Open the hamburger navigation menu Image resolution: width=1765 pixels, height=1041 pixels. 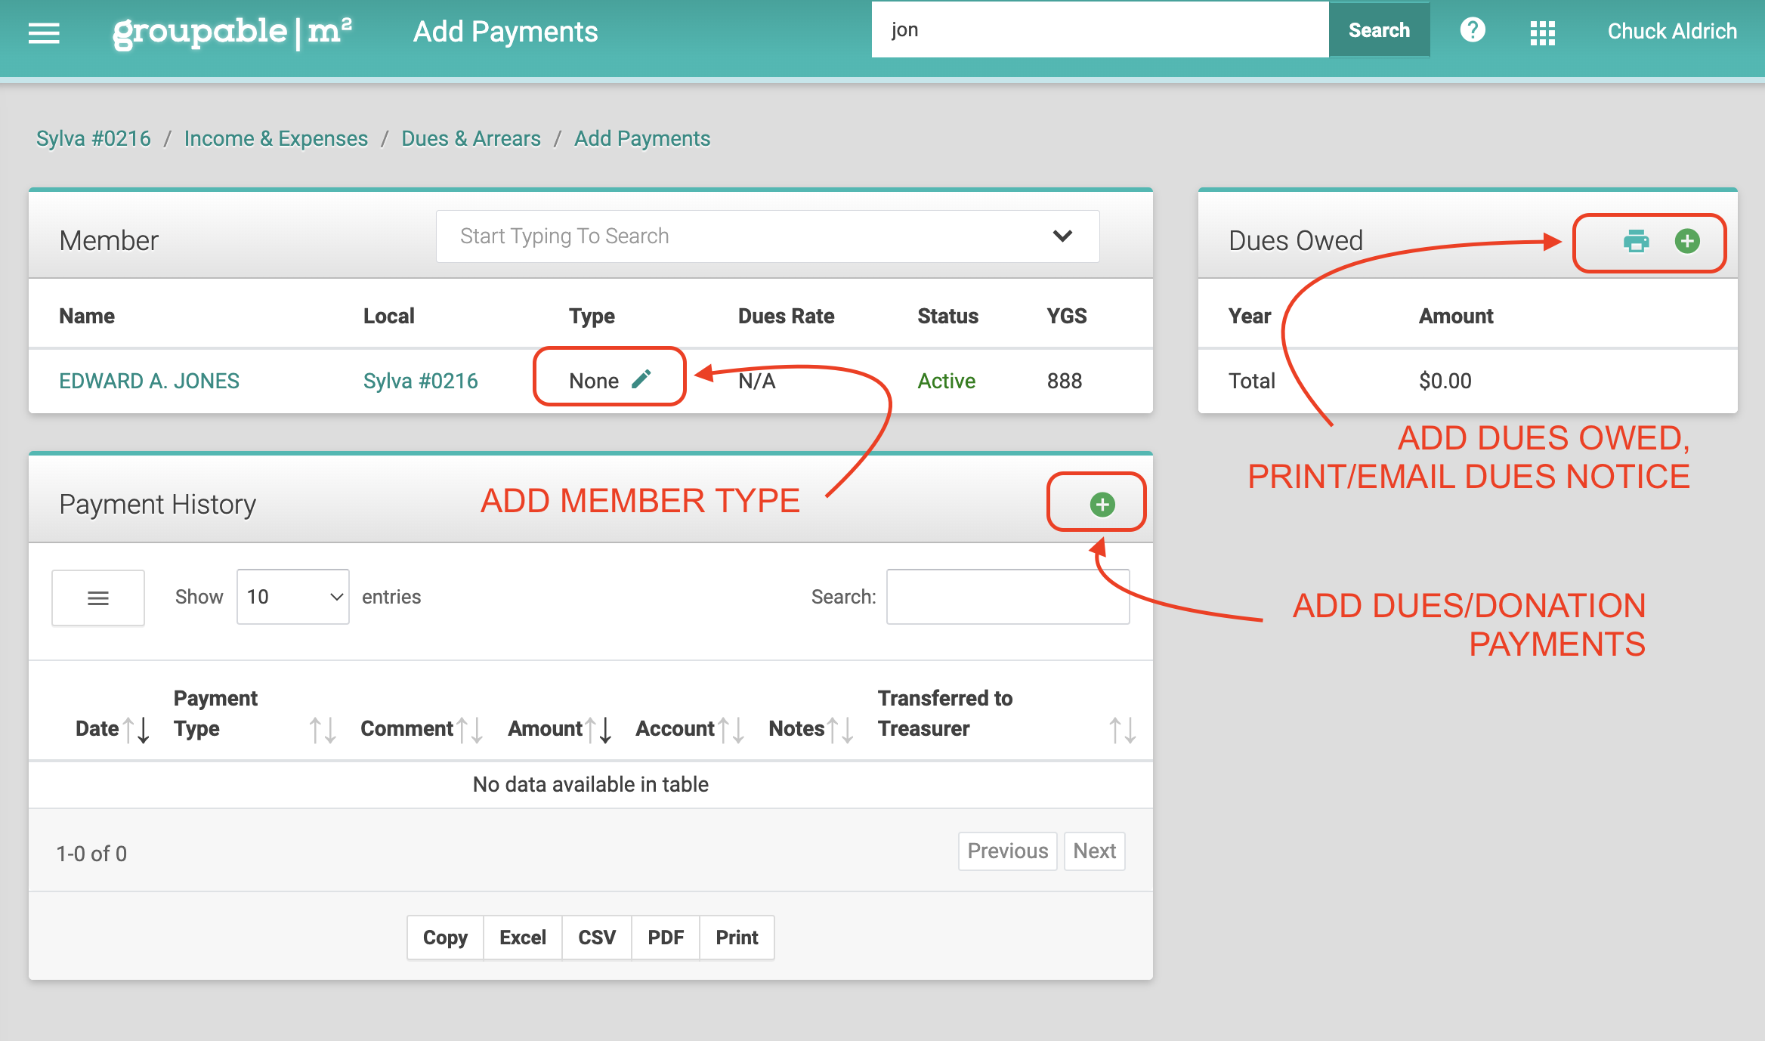[44, 32]
